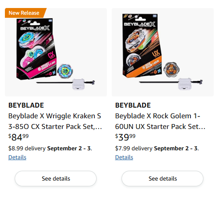Image resolution: width=215 pixels, height=205 pixels.
Task: Open Details link under $7.99 delivery
Action: [x=124, y=157]
